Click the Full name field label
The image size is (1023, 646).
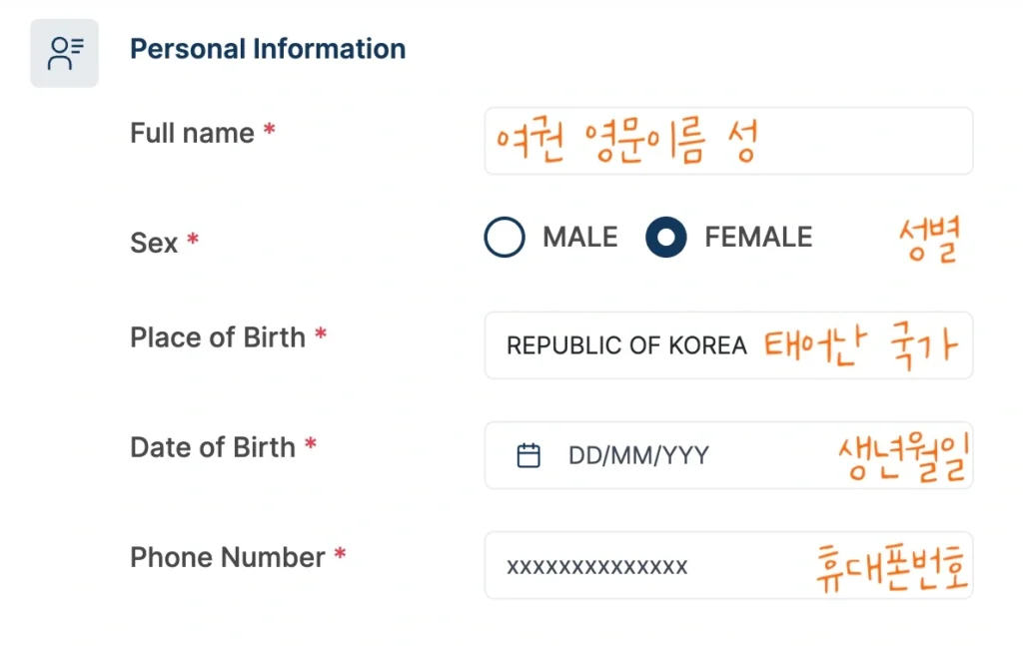[x=192, y=133]
